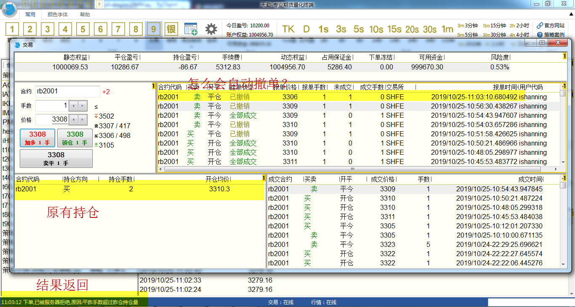The height and width of the screenshot is (307, 575).
Task: Select the highlighted layout 9 button
Action: coord(153,29)
